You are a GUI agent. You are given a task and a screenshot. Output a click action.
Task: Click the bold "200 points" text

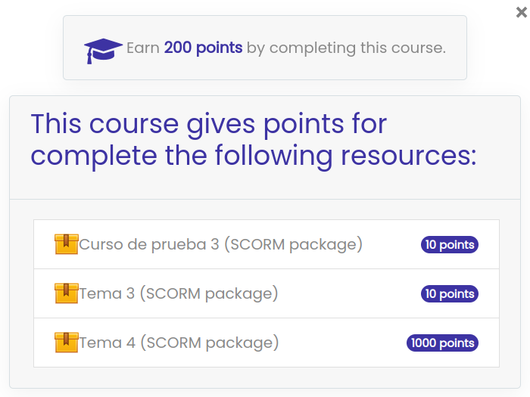203,48
